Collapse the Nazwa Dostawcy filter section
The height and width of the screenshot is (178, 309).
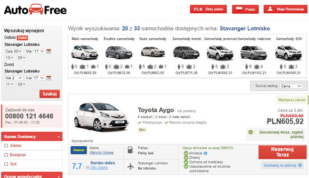pyautogui.click(x=32, y=137)
